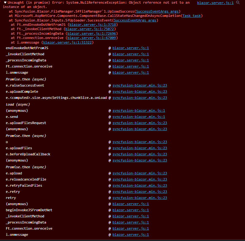Open syncfusion-blazor.min.js:1 link for e.send

coord(139,117)
